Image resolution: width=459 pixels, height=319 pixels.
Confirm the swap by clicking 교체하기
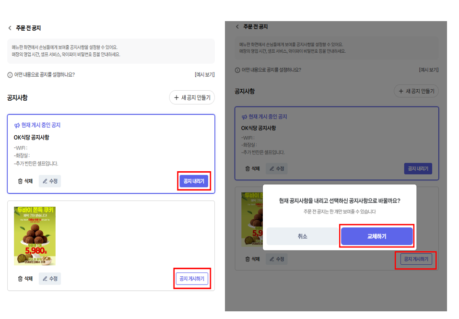[377, 236]
